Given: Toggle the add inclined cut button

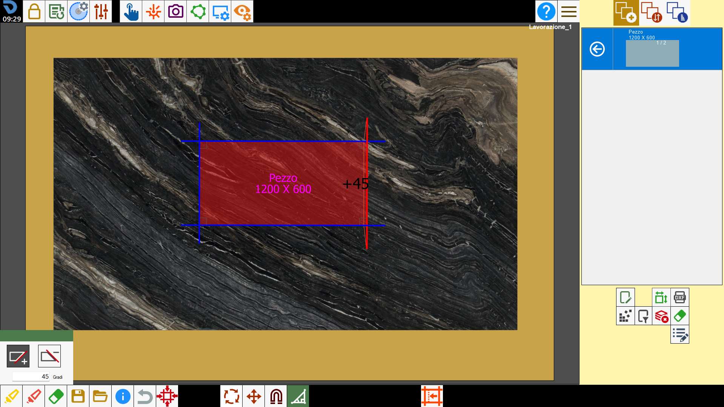Looking at the screenshot, I should point(18,356).
